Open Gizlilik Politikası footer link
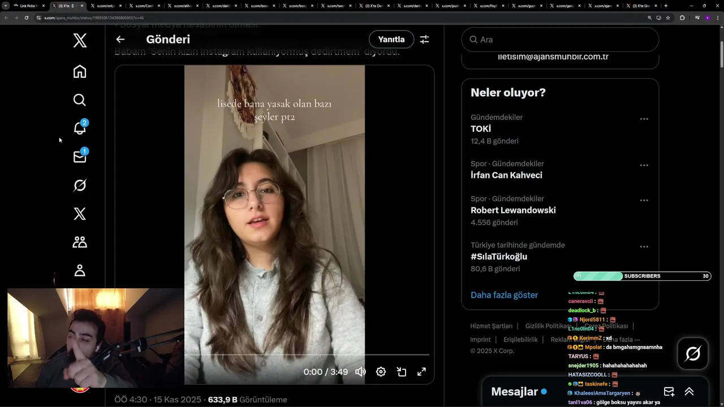The image size is (724, 407). (547, 326)
